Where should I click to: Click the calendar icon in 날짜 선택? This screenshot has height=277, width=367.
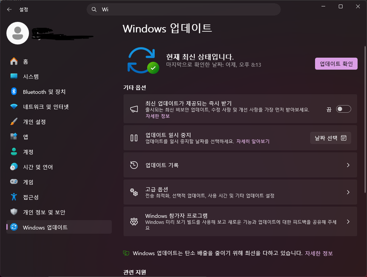coord(344,138)
